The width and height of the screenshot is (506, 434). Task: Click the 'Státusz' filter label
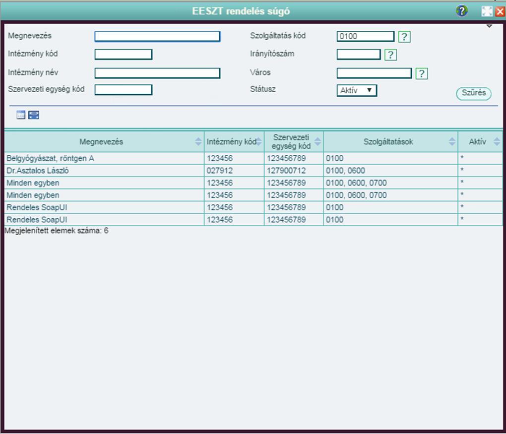point(263,89)
